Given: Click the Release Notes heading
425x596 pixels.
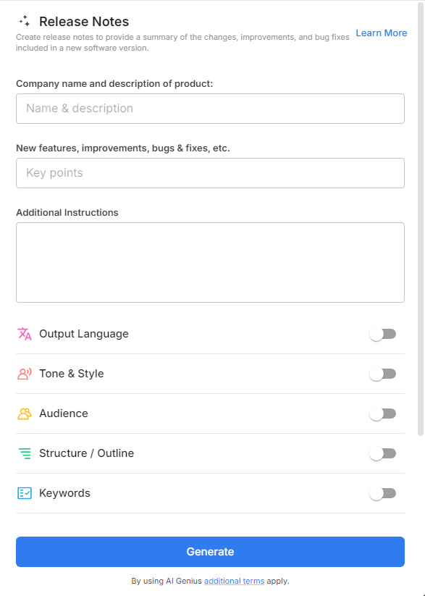Looking at the screenshot, I should 84,22.
